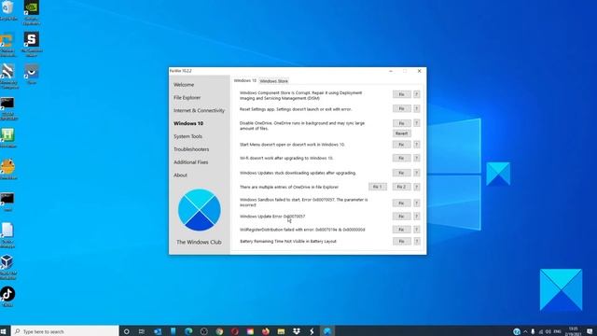Click Fix to disable OneDrive
The height and width of the screenshot is (336, 597).
pos(402,123)
